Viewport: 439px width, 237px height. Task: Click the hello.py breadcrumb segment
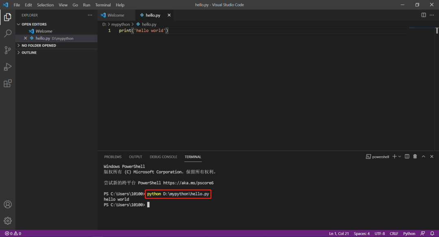click(149, 24)
